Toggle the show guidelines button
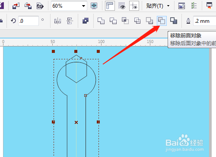This screenshot has width=216, height=157. coord(134,6)
